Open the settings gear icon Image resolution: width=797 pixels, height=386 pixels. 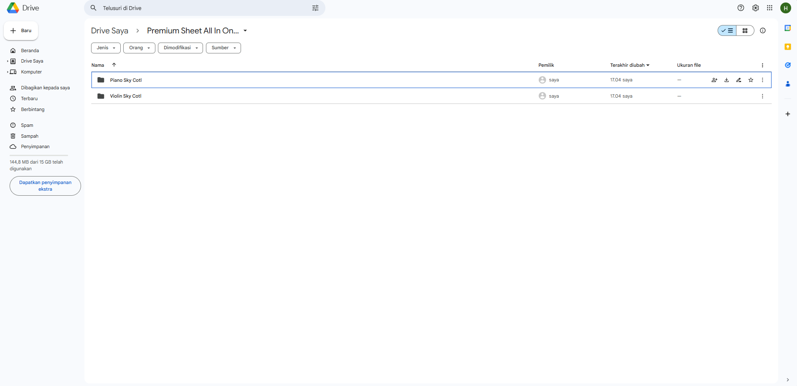point(755,8)
